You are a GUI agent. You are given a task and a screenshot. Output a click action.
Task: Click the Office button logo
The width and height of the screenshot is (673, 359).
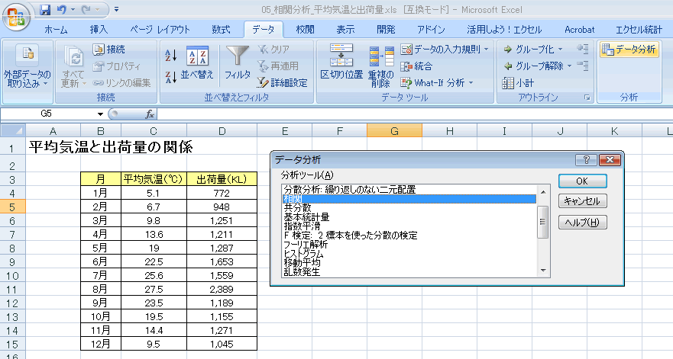click(16, 16)
